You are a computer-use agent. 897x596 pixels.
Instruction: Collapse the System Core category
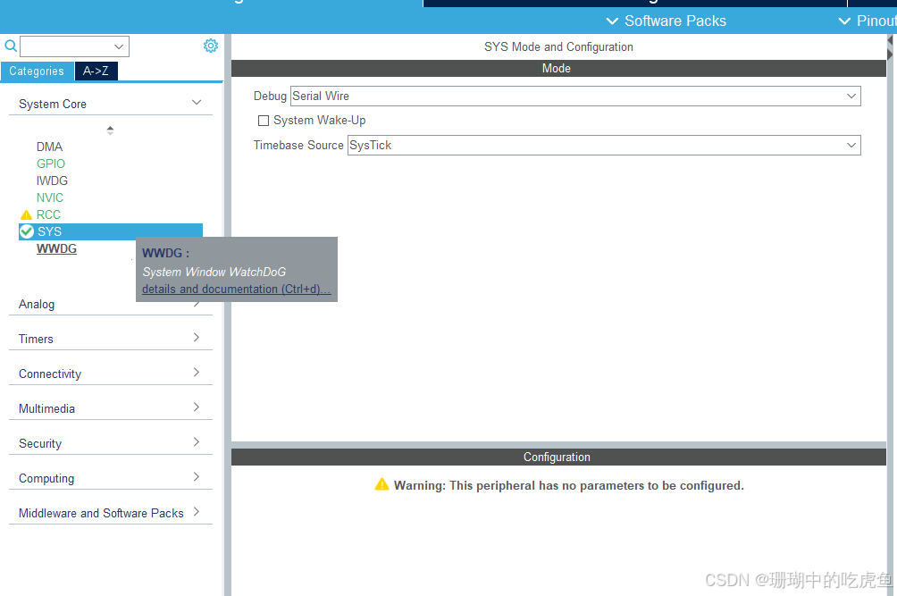point(111,104)
